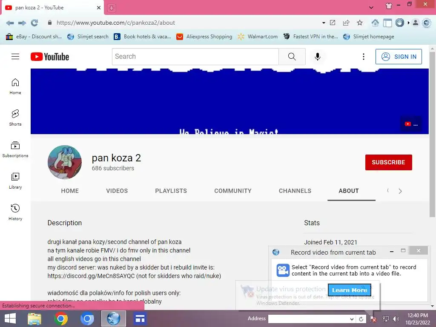The height and width of the screenshot is (327, 436).
Task: Click the network tray icon
Action: (386, 319)
